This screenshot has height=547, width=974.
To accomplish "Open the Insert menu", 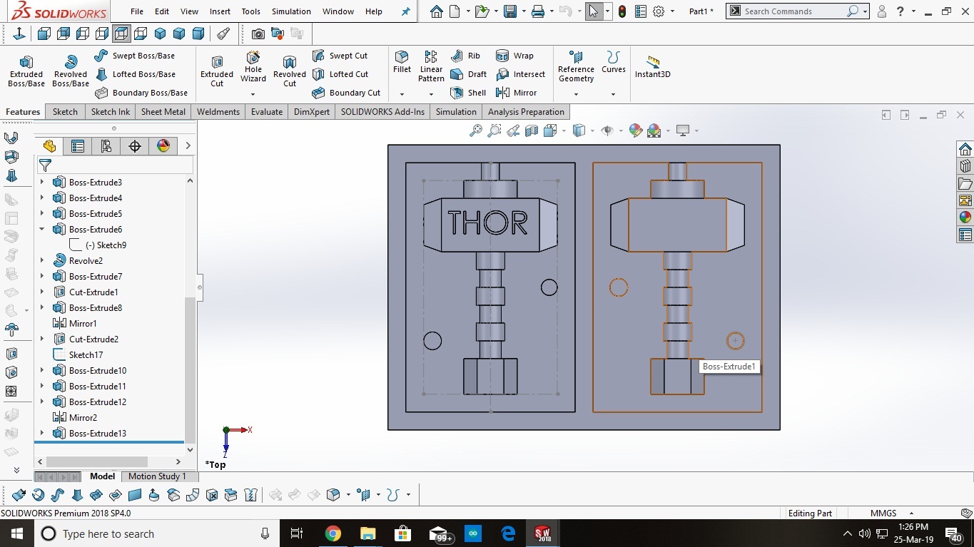I will tap(220, 11).
